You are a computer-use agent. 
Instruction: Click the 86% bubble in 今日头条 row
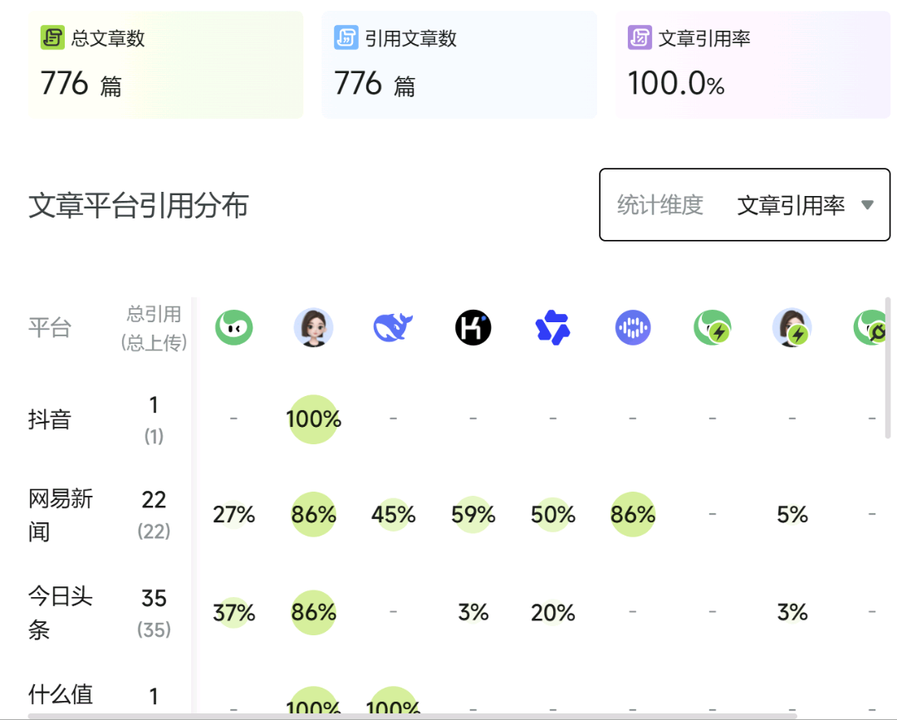[x=313, y=613]
